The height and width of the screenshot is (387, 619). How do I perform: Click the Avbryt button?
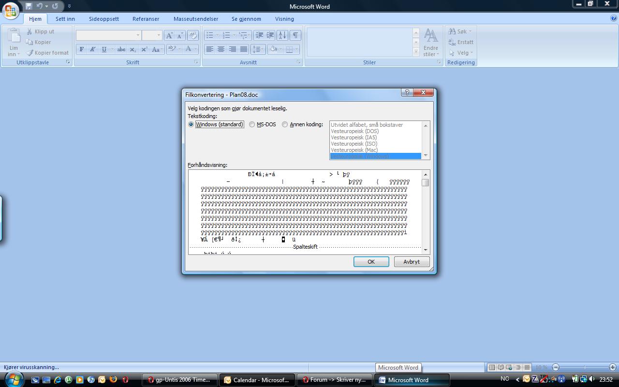coord(412,262)
